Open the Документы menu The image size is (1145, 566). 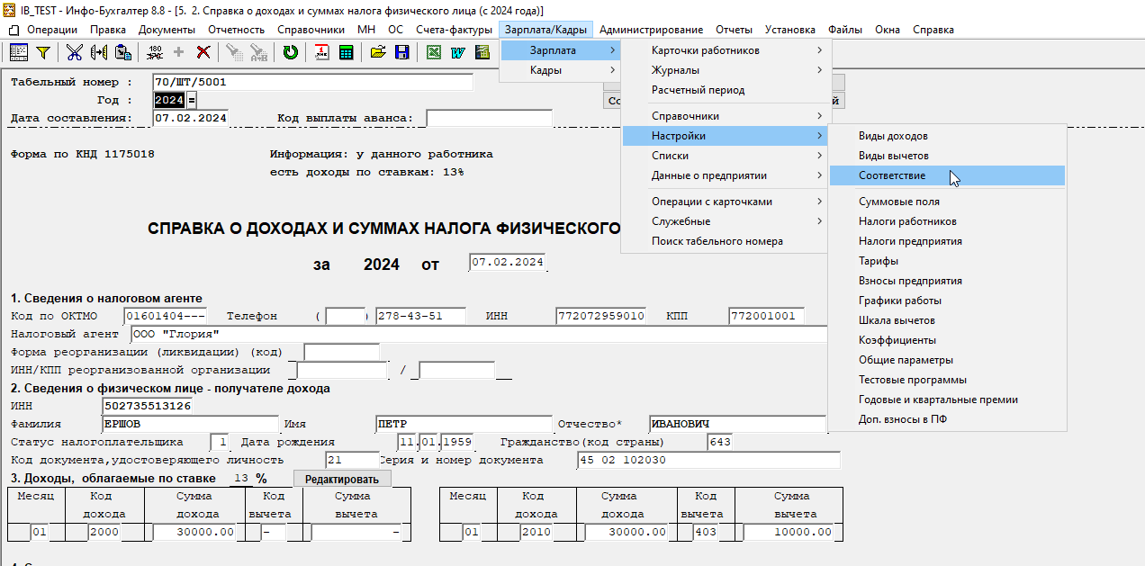pyautogui.click(x=167, y=30)
